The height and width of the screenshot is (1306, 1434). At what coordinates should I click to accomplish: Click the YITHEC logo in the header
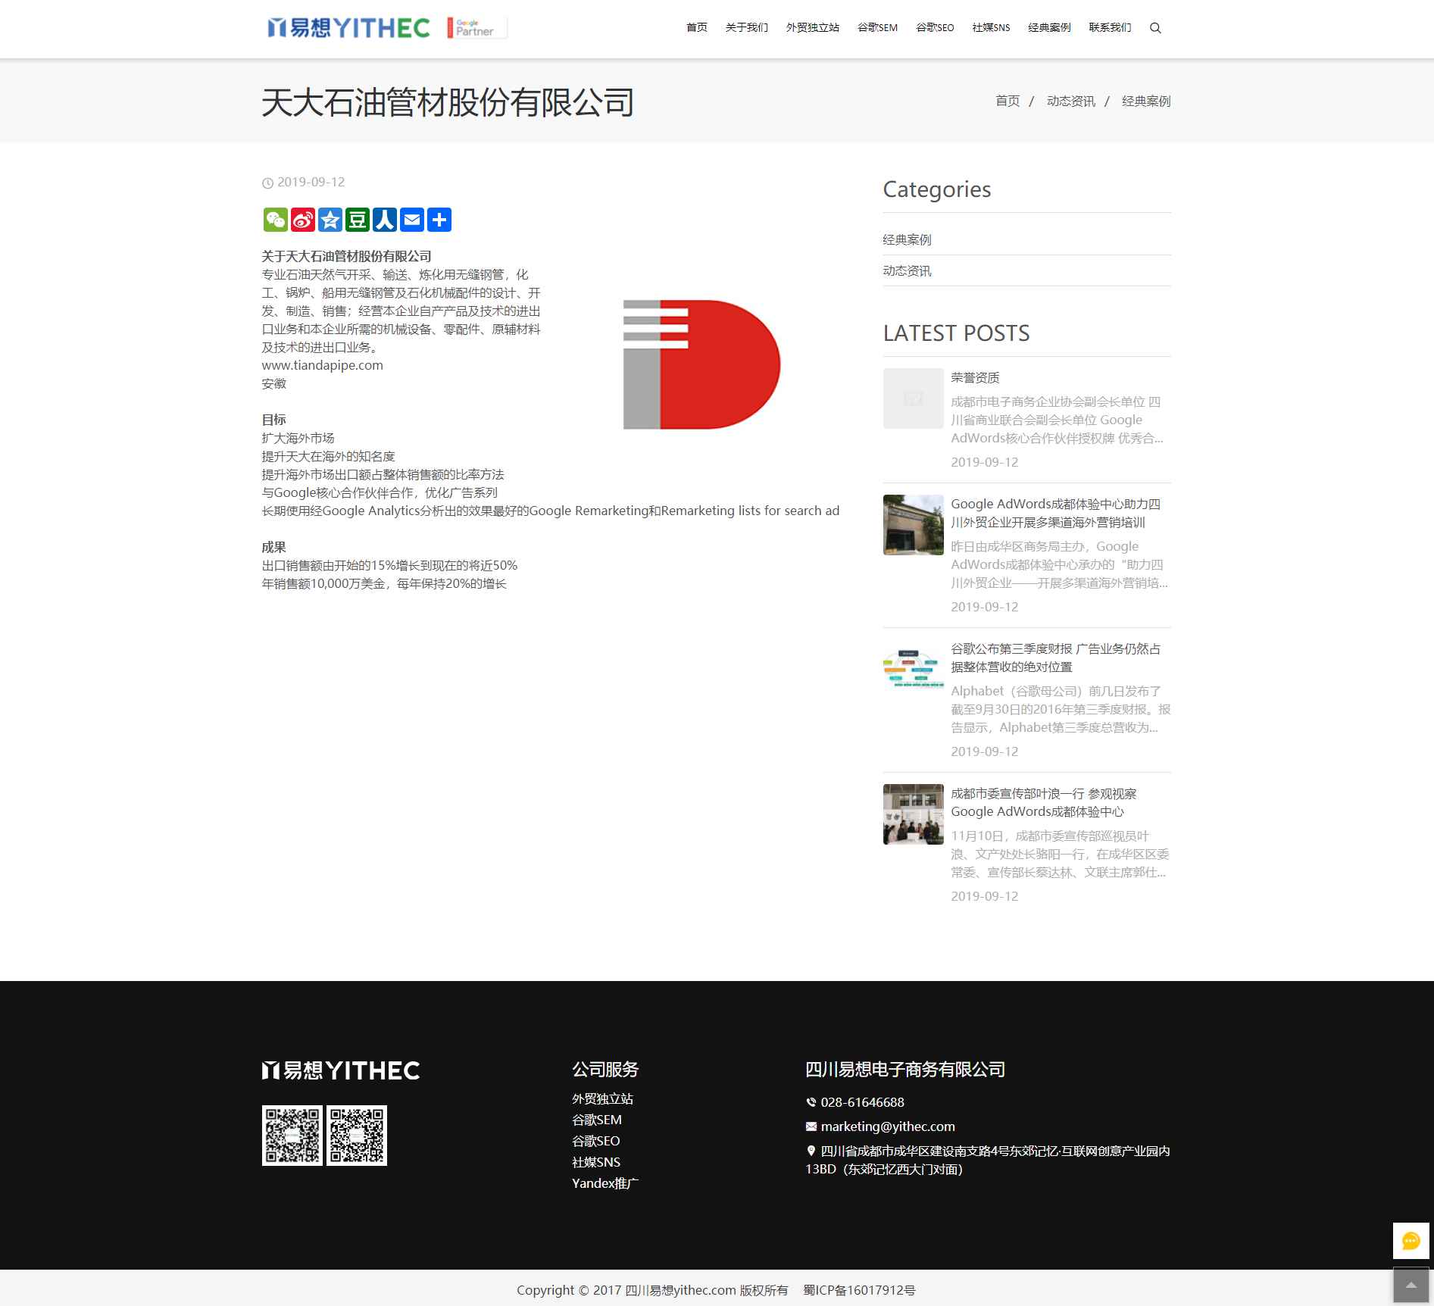[x=348, y=28]
